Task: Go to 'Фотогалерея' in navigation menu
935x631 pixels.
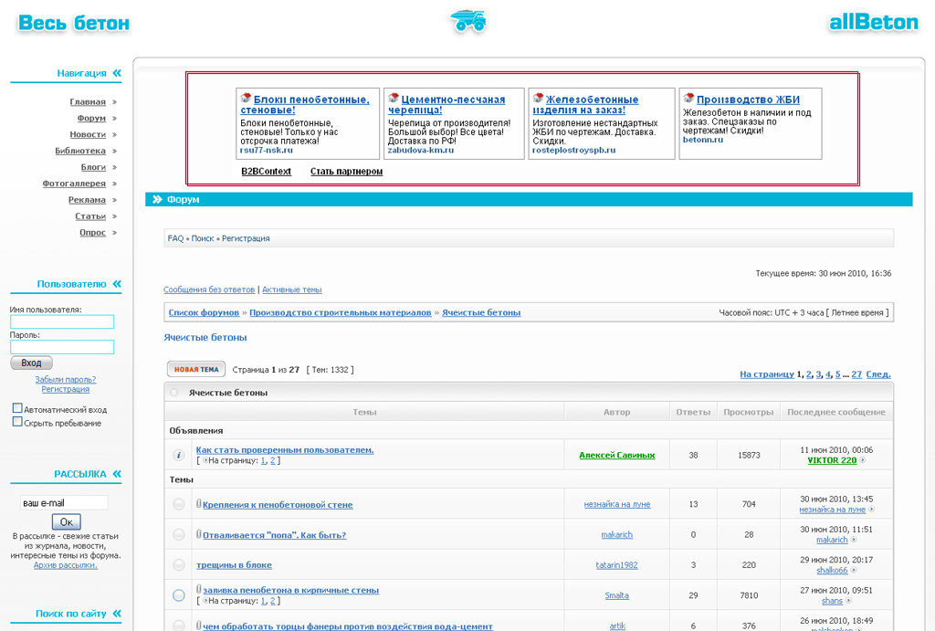Action: click(x=74, y=184)
